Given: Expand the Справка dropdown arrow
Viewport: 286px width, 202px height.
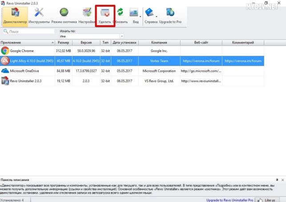Looking at the screenshot, I should tap(157, 17).
